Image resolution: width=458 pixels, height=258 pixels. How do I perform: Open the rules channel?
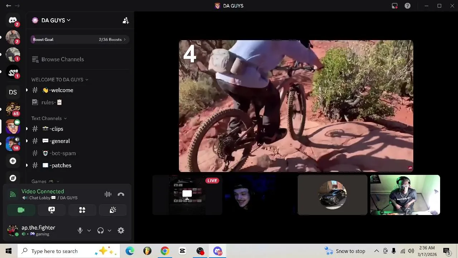80,102
